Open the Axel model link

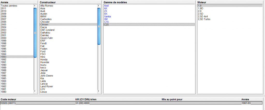pyautogui.click(x=106, y=6)
